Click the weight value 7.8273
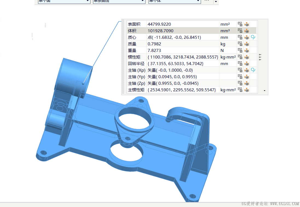The height and width of the screenshot is (207, 300). (x=154, y=50)
